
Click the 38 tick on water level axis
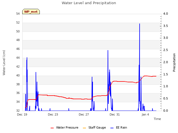(x=18, y=84)
